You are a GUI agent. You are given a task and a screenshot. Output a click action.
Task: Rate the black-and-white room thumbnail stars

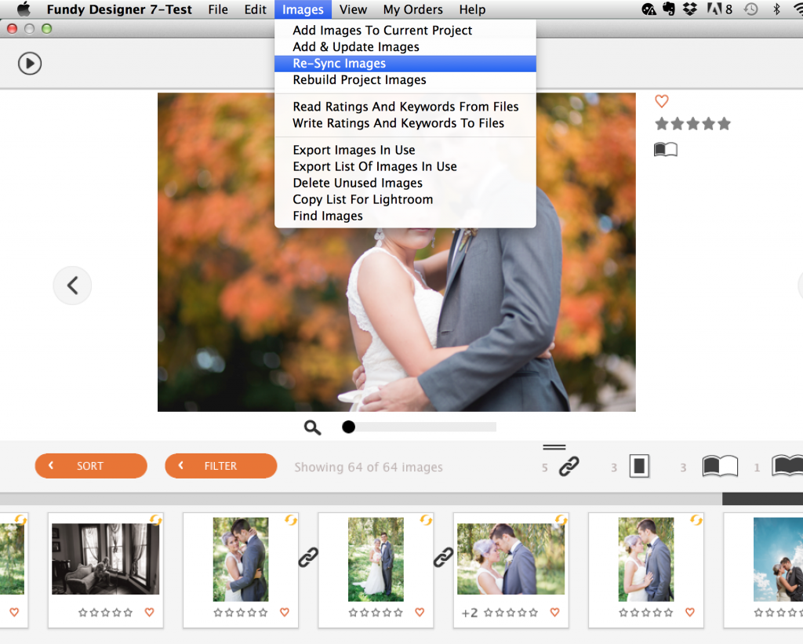tap(105, 613)
